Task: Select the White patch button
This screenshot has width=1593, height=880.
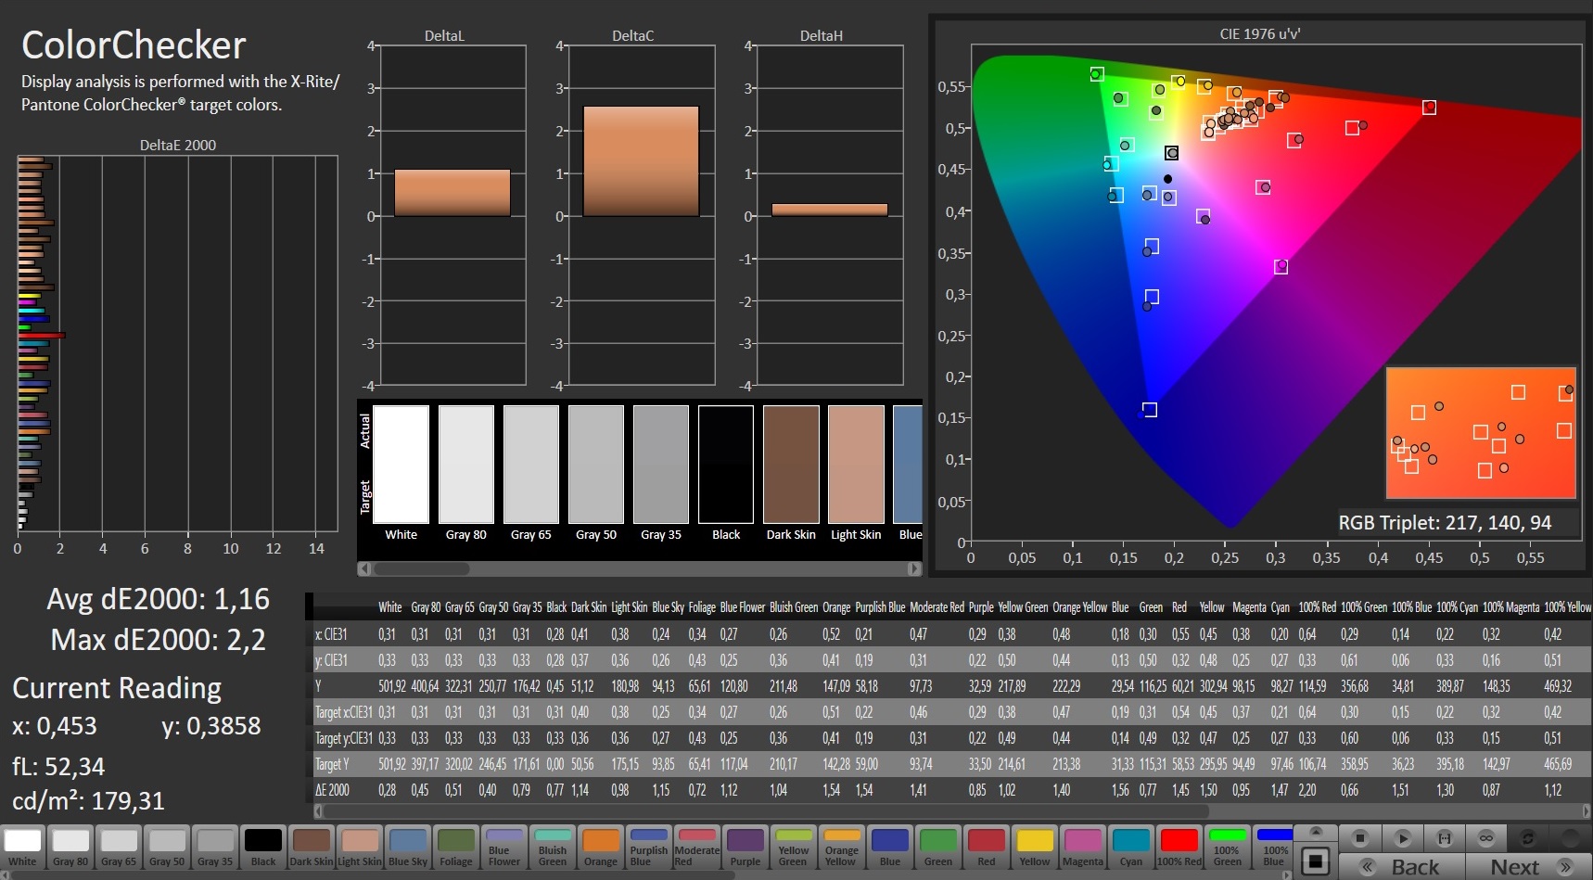Action: click(x=23, y=847)
